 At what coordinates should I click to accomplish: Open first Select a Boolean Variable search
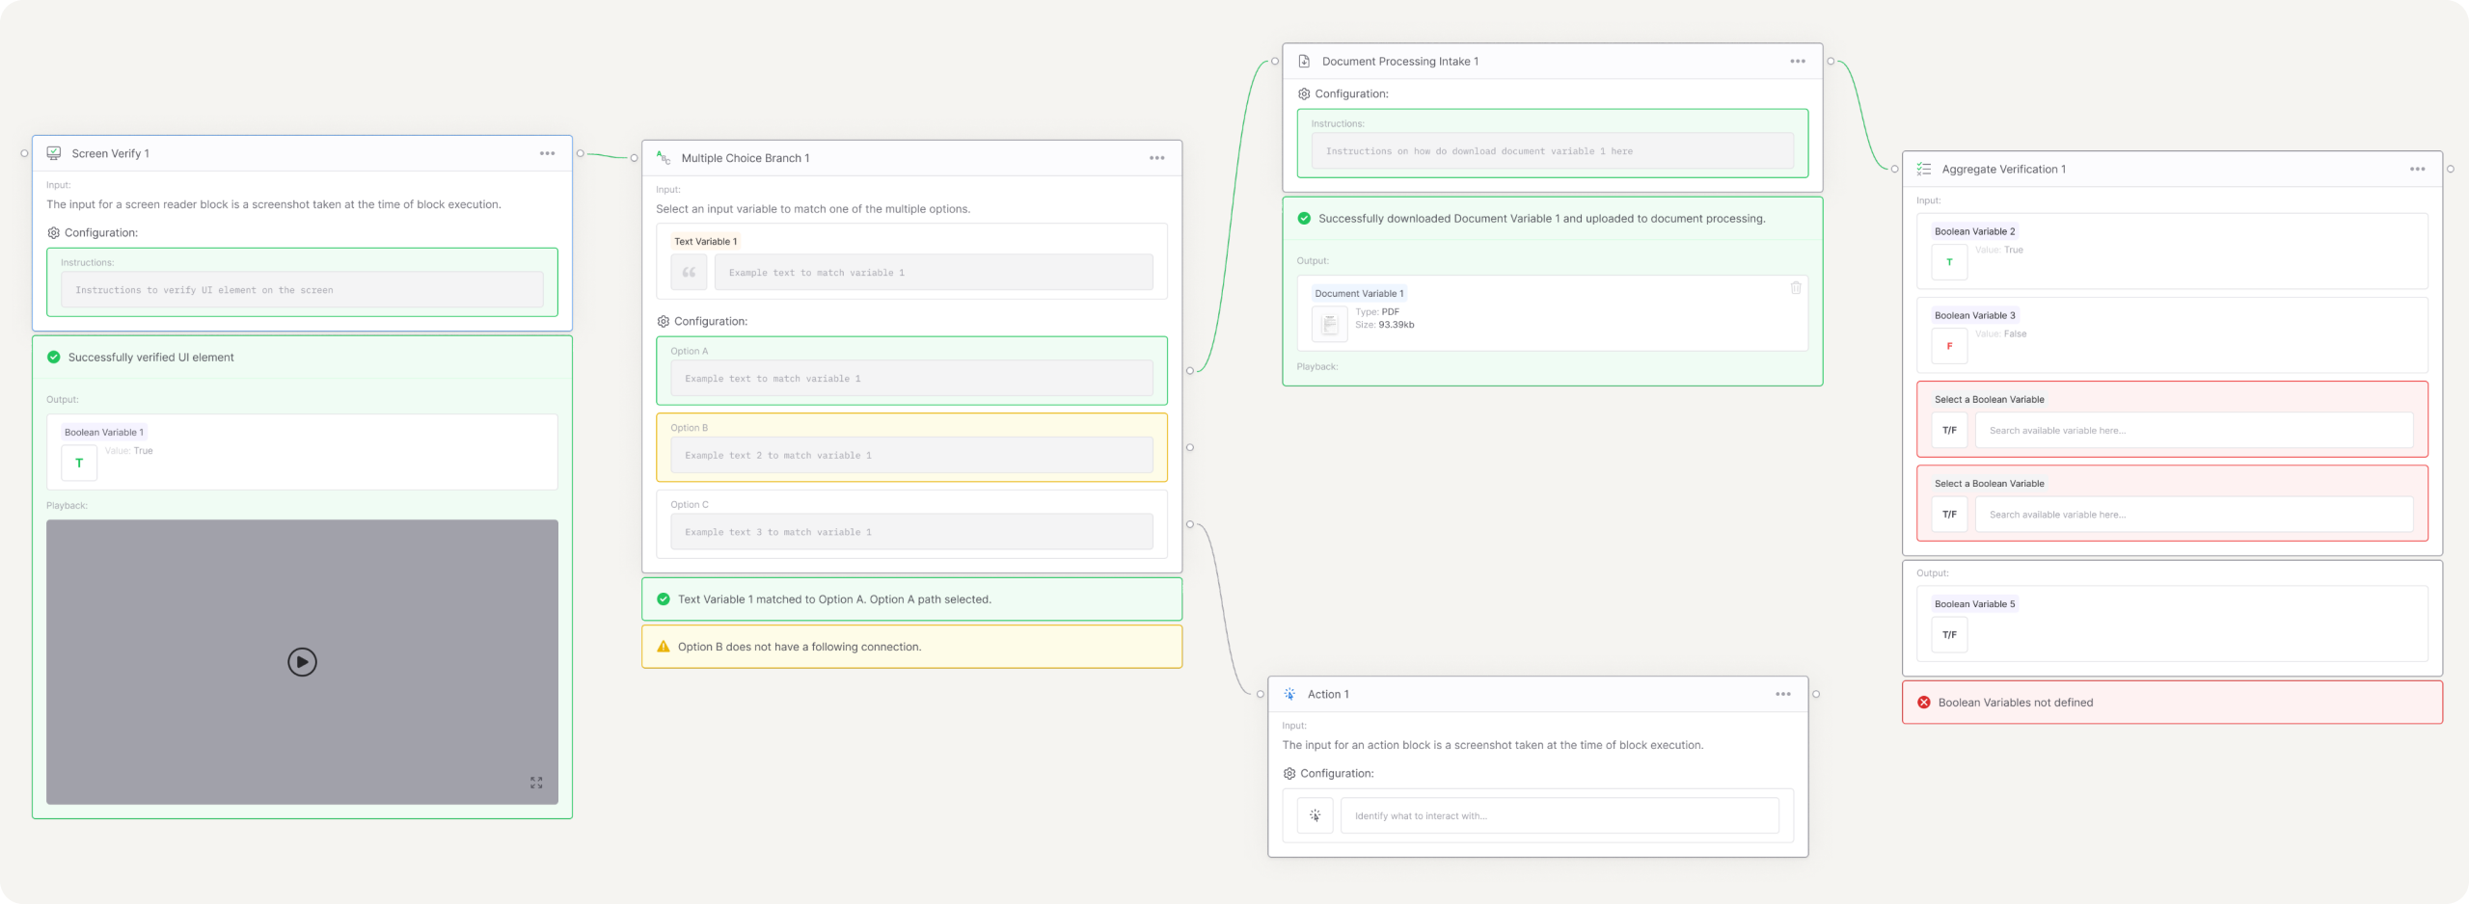click(2193, 431)
